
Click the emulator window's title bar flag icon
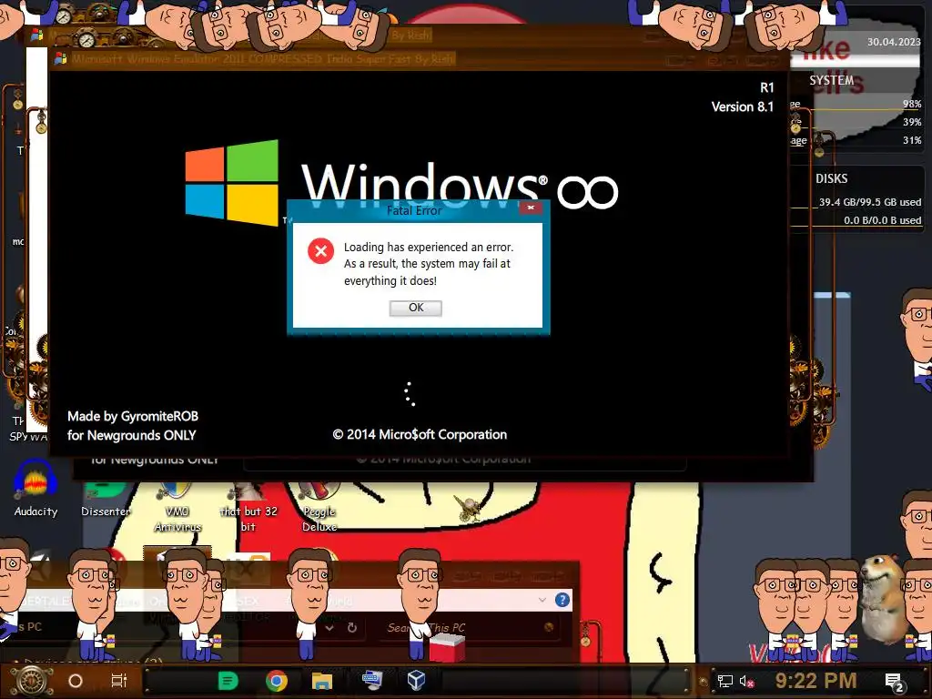60,58
